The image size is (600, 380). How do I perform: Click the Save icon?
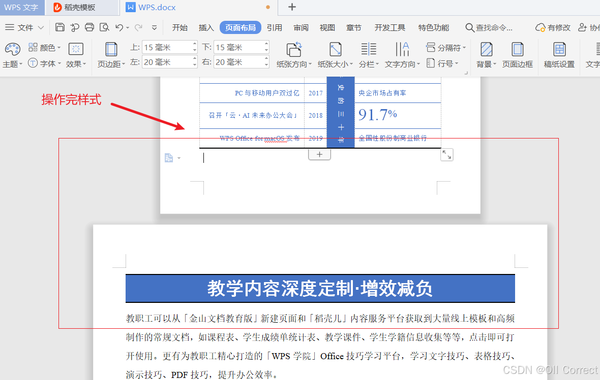click(x=59, y=27)
